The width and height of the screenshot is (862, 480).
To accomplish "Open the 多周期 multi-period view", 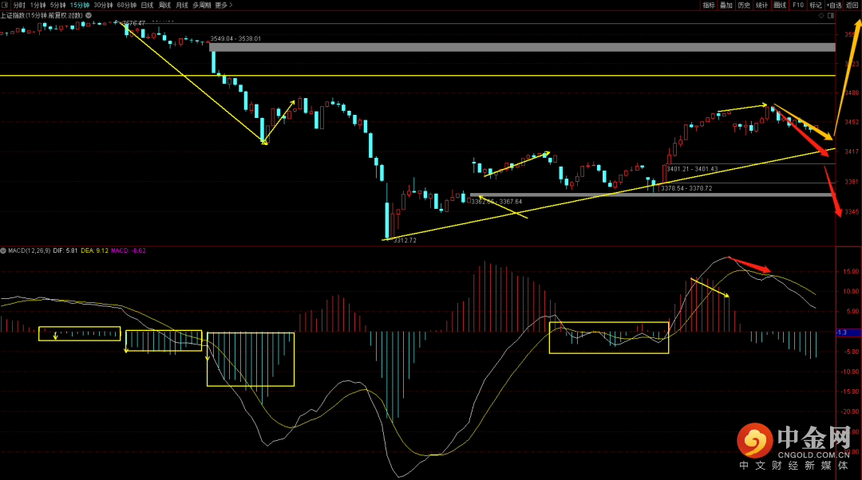I will tap(201, 5).
